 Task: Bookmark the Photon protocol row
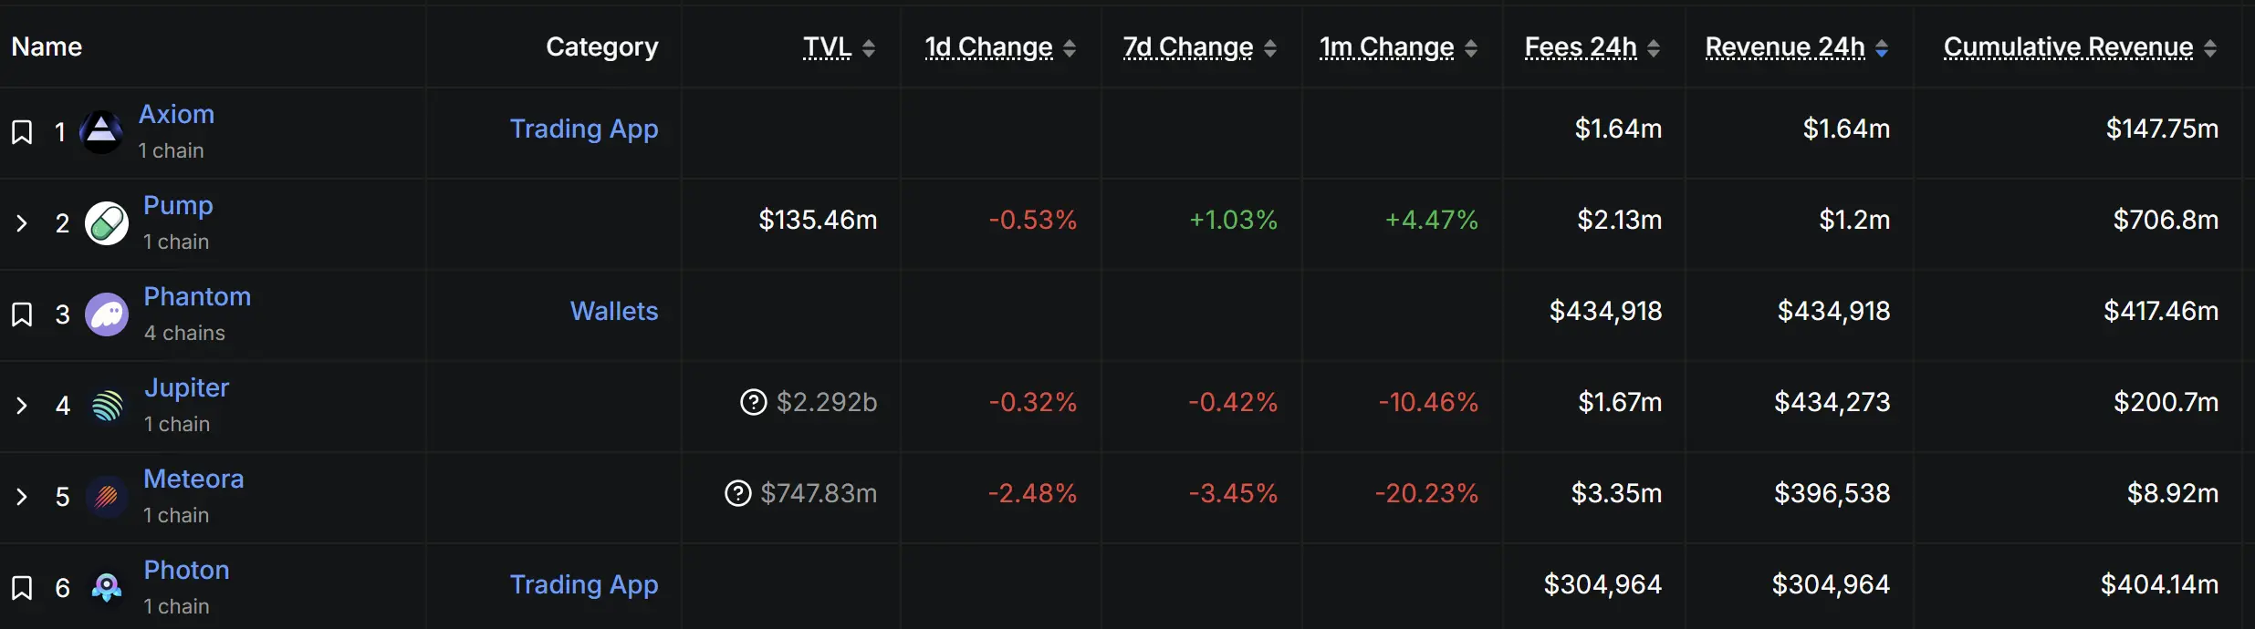click(22, 588)
